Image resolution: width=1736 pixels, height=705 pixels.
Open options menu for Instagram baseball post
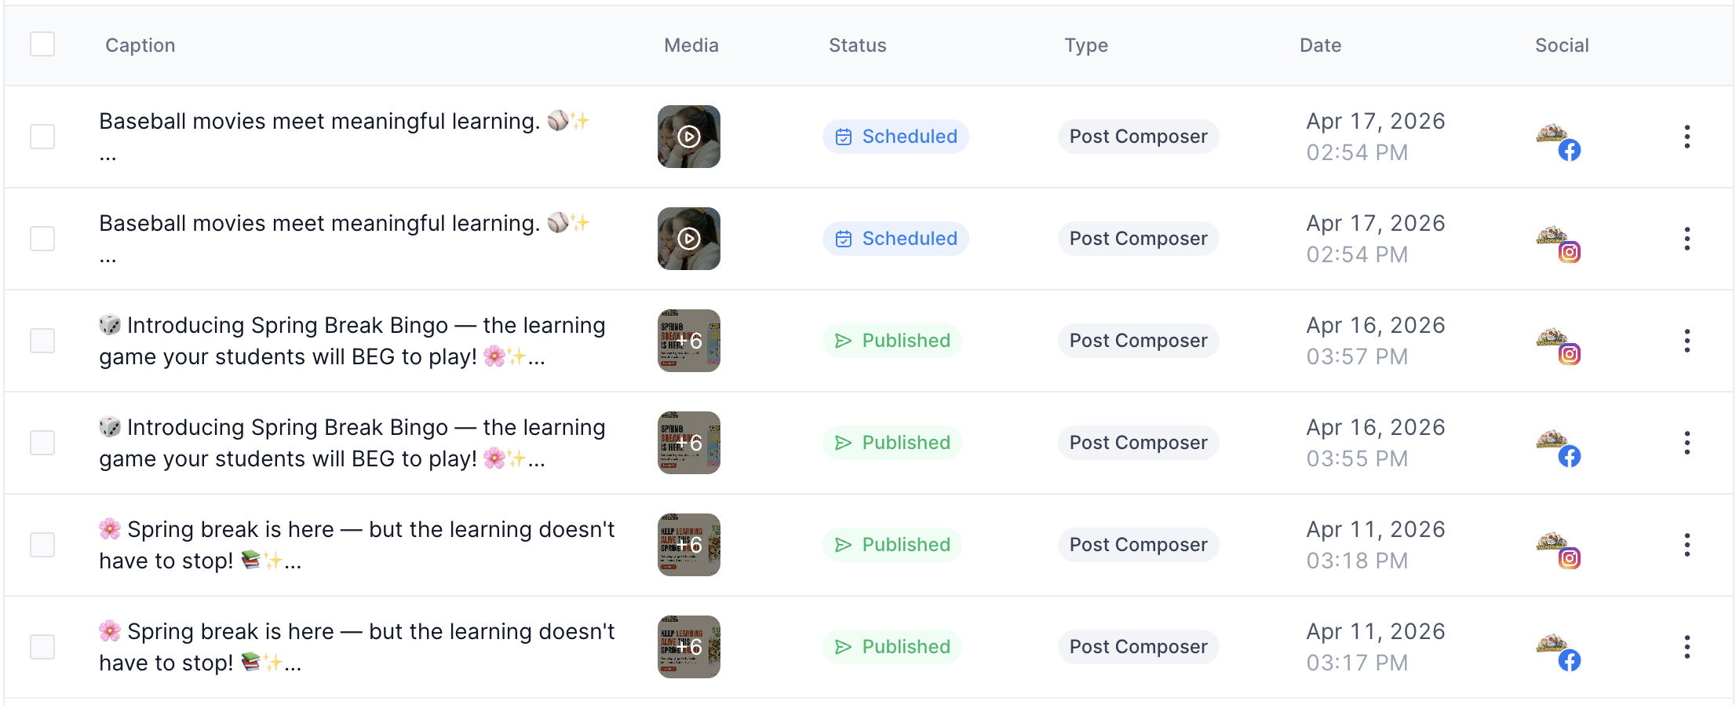1687,239
